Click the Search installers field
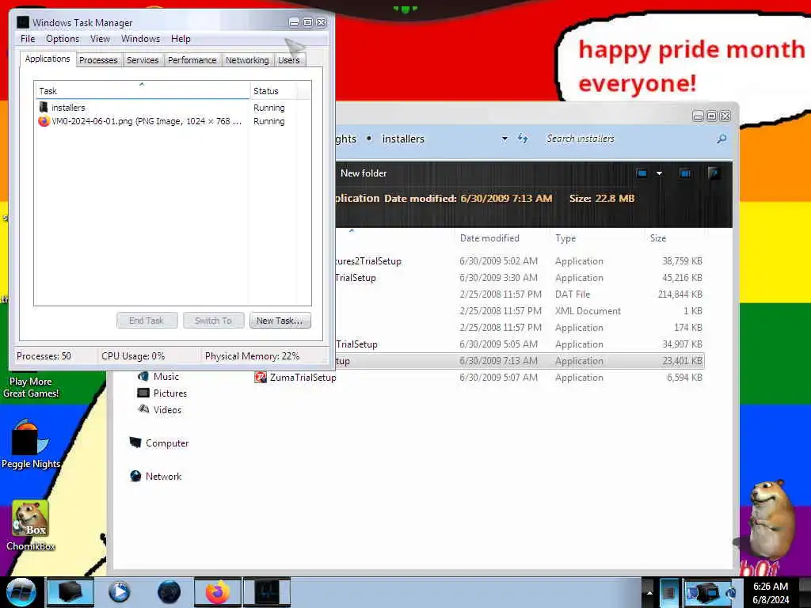 tap(628, 139)
